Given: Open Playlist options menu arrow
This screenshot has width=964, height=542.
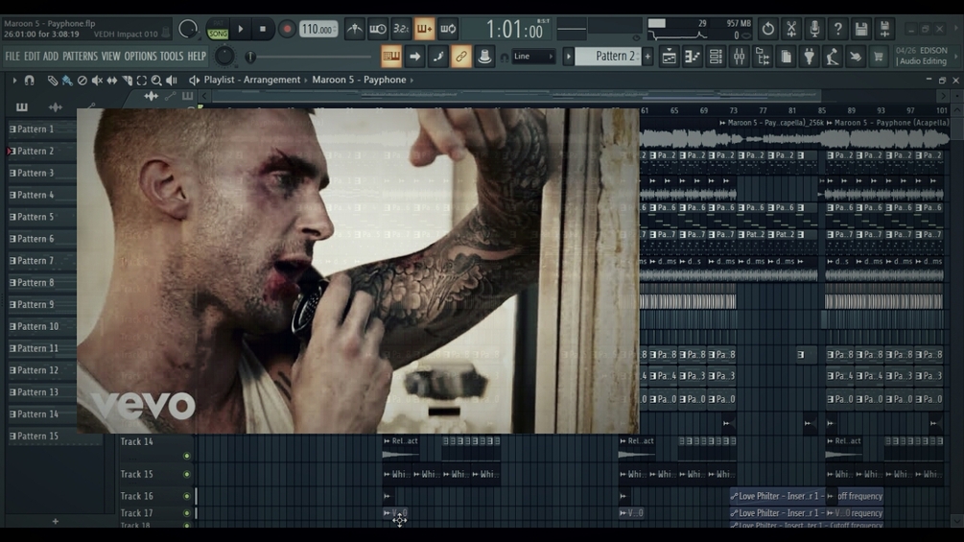Looking at the screenshot, I should 14,80.
